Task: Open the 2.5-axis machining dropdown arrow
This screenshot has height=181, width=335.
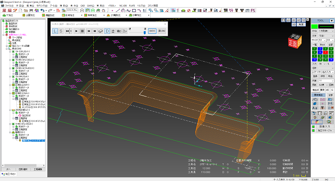Action: tap(126, 15)
